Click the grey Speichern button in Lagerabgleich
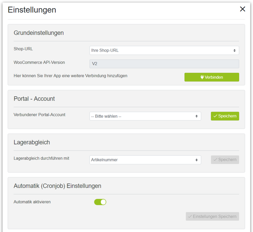Image resolution: width=253 pixels, height=232 pixels. [x=225, y=160]
